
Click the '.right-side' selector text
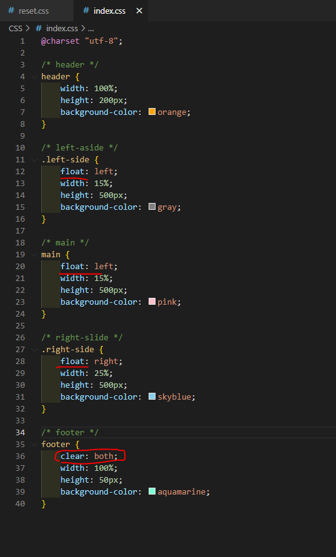click(67, 349)
